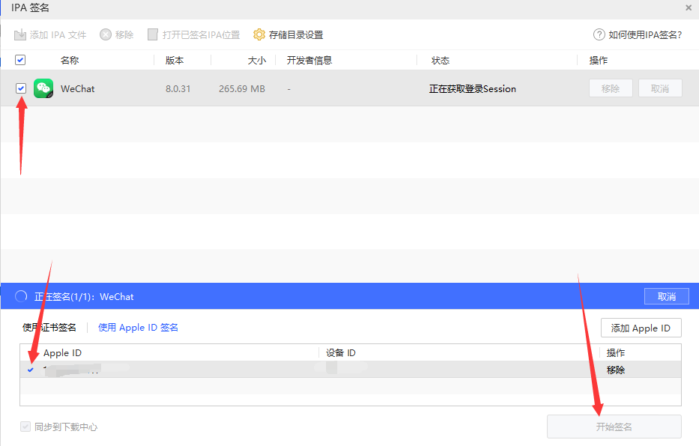Uncheck the WeChat row checkbox

click(21, 88)
